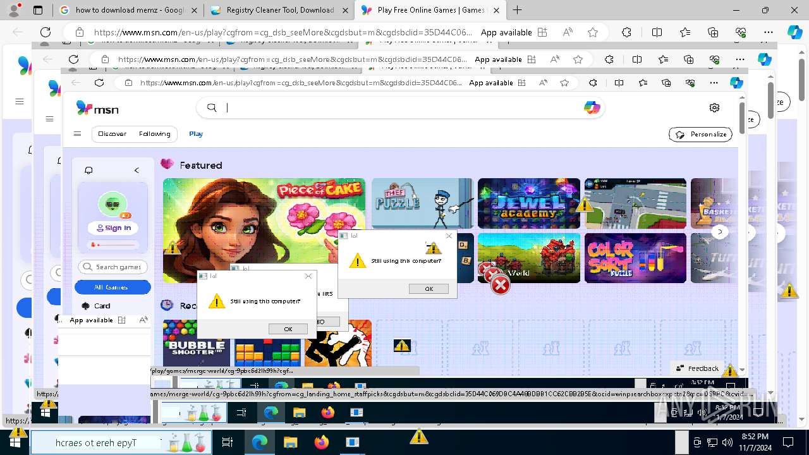This screenshot has height=455, width=809.
Task: Show next featured games with arrow
Action: [x=720, y=232]
